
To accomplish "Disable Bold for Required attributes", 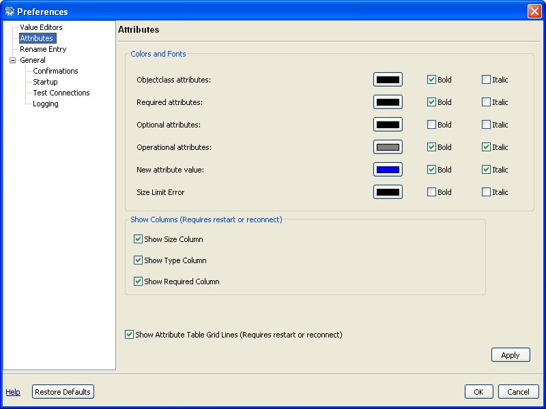I will (431, 102).
